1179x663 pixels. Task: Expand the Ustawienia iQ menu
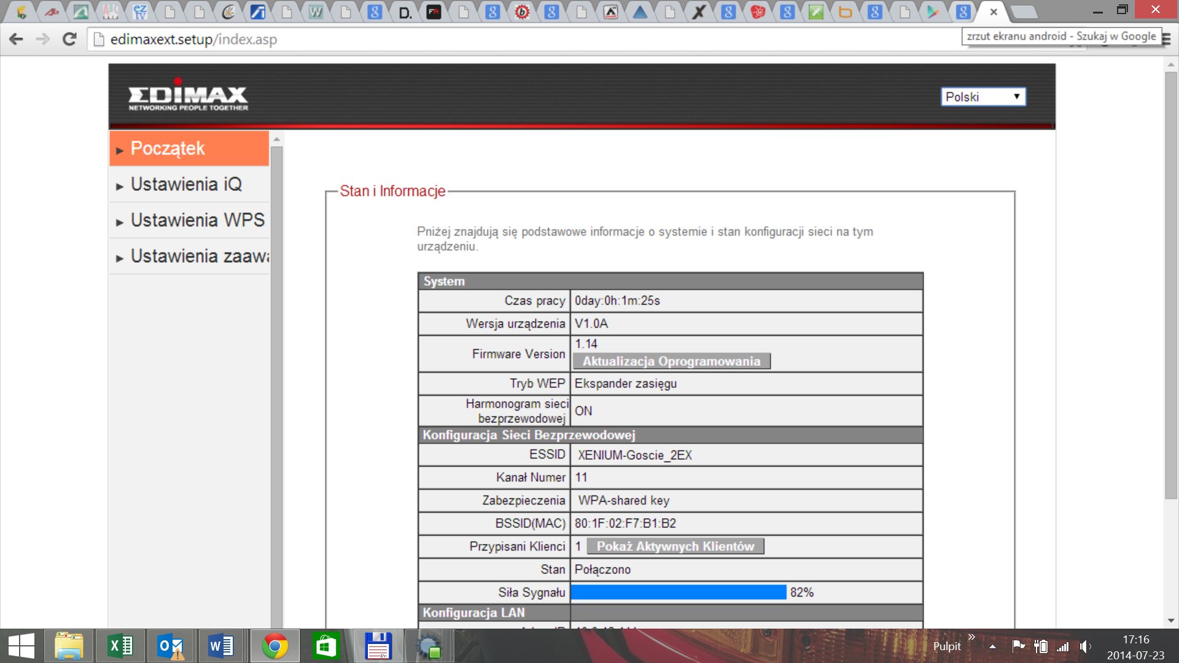186,184
